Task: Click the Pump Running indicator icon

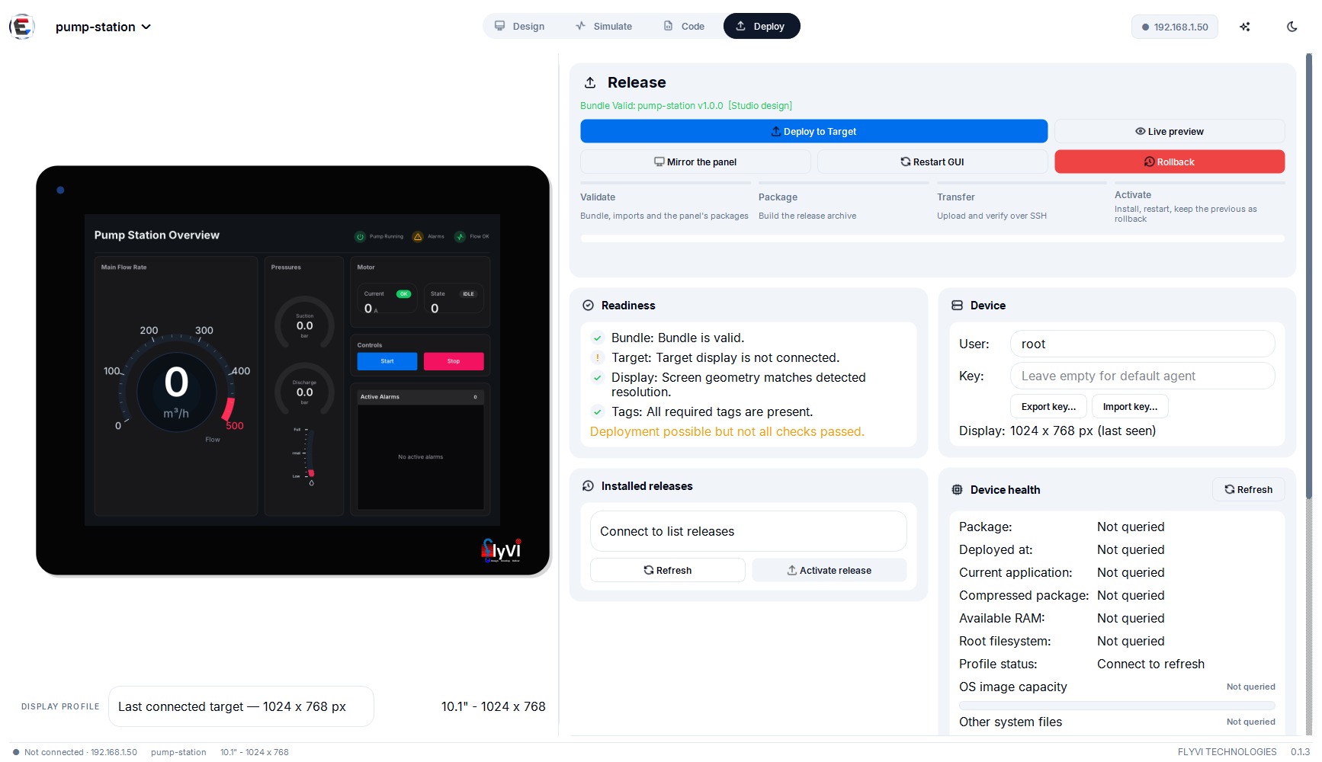Action: click(x=360, y=236)
